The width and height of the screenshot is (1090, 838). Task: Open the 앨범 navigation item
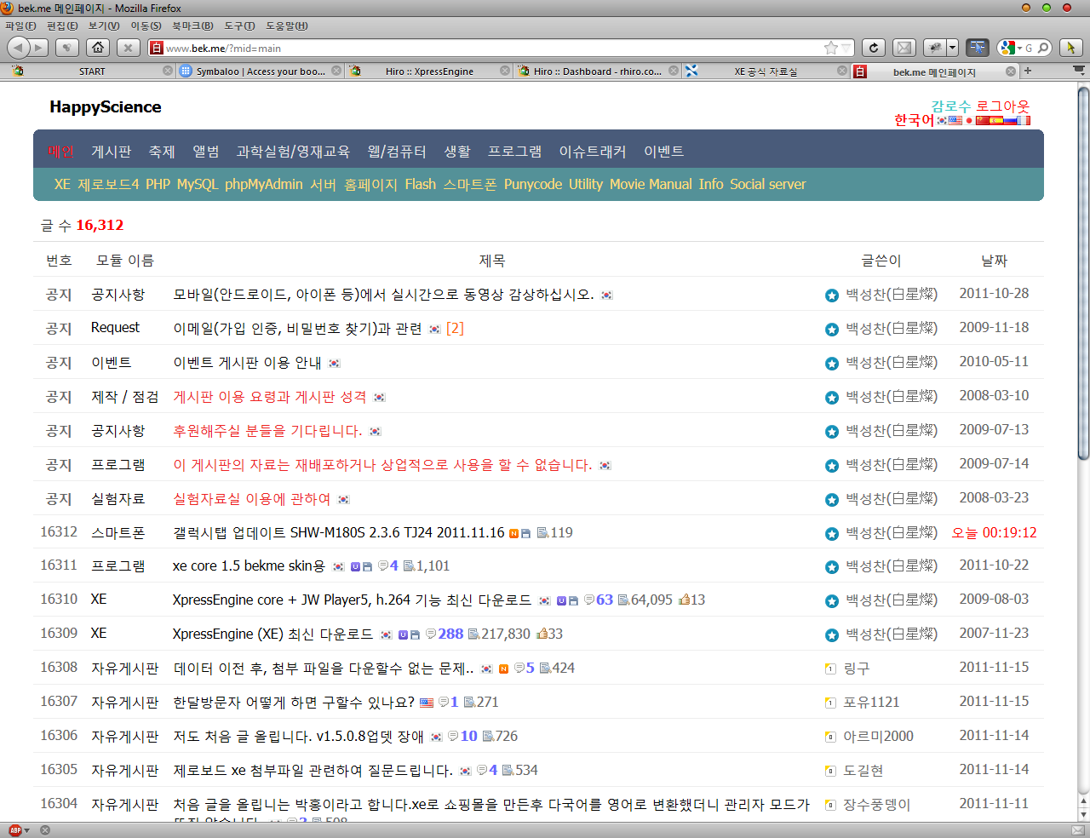click(x=206, y=152)
